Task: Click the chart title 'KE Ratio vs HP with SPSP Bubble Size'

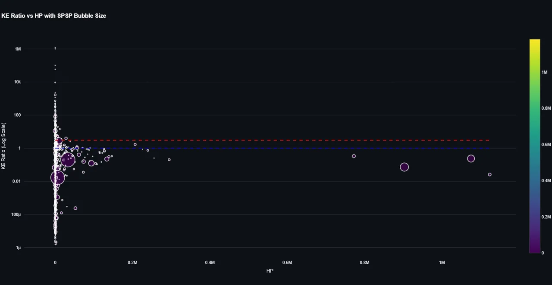Action: pos(54,15)
